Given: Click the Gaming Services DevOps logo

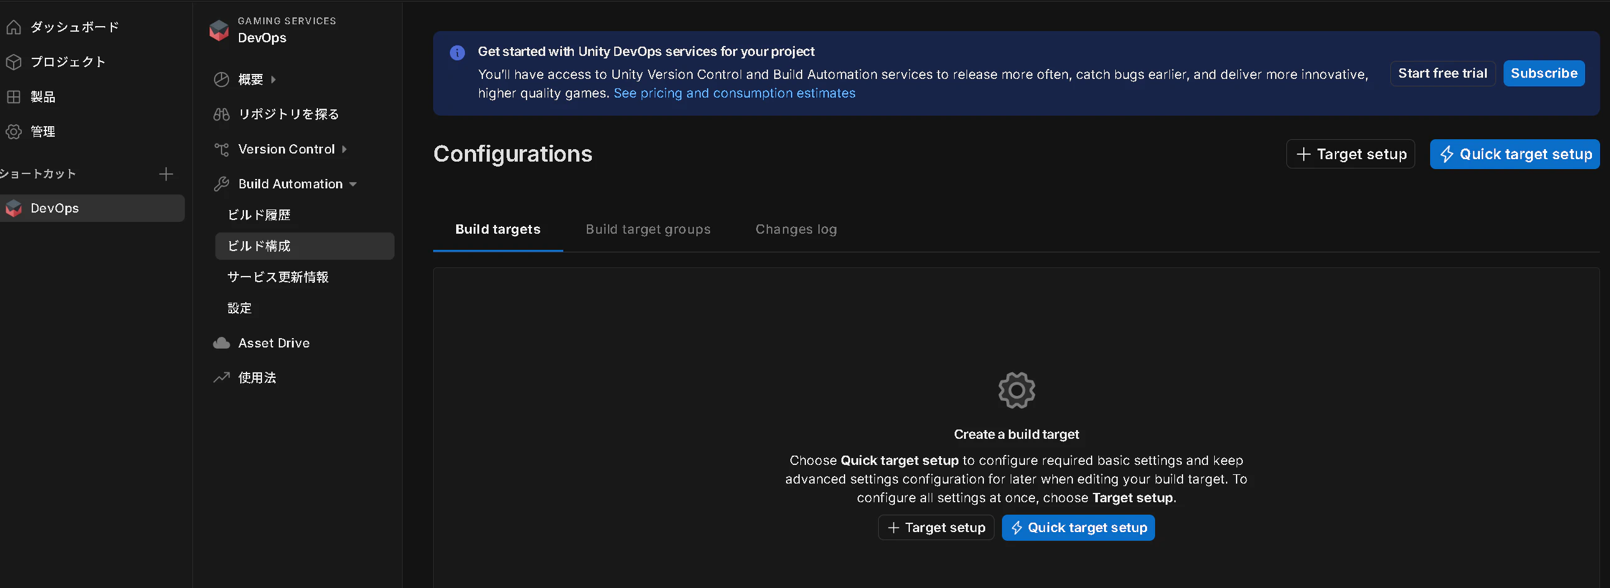Looking at the screenshot, I should click(219, 30).
